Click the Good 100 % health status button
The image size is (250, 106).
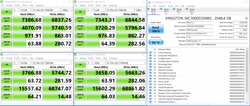click(x=155, y=30)
